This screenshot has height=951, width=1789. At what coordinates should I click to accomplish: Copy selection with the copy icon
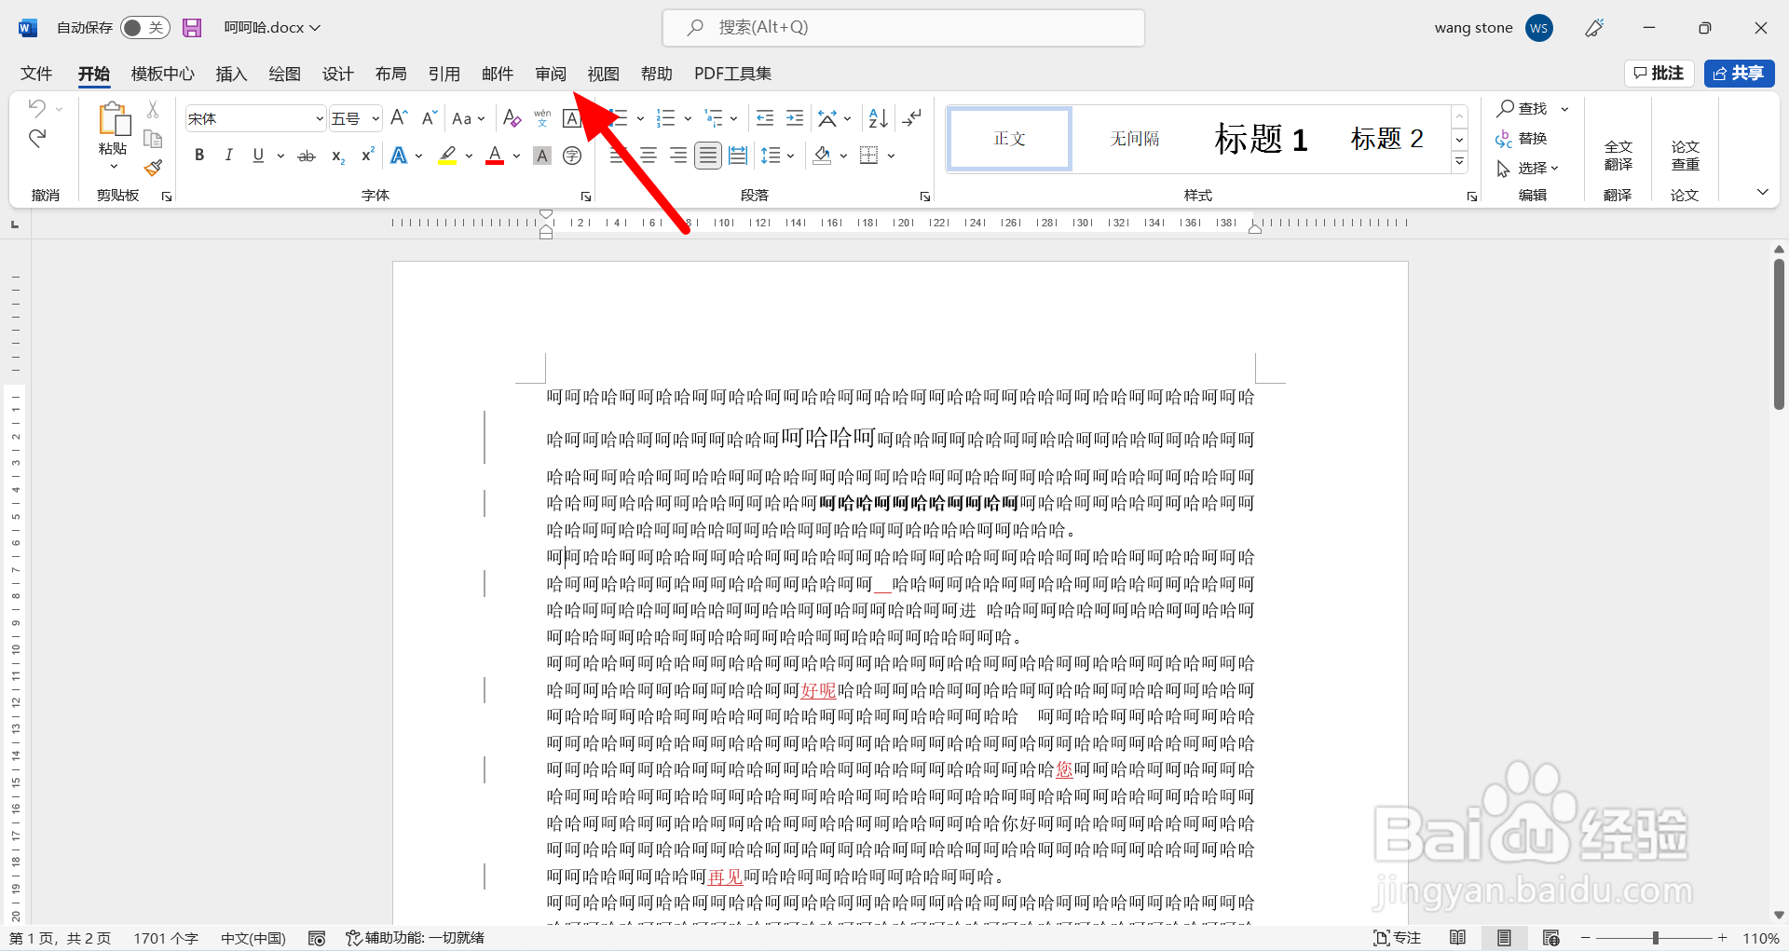(153, 140)
